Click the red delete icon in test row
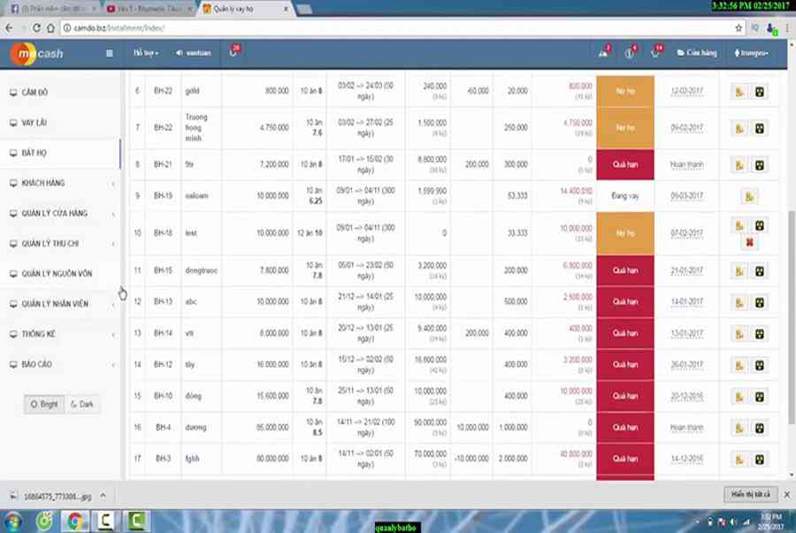 (x=750, y=242)
